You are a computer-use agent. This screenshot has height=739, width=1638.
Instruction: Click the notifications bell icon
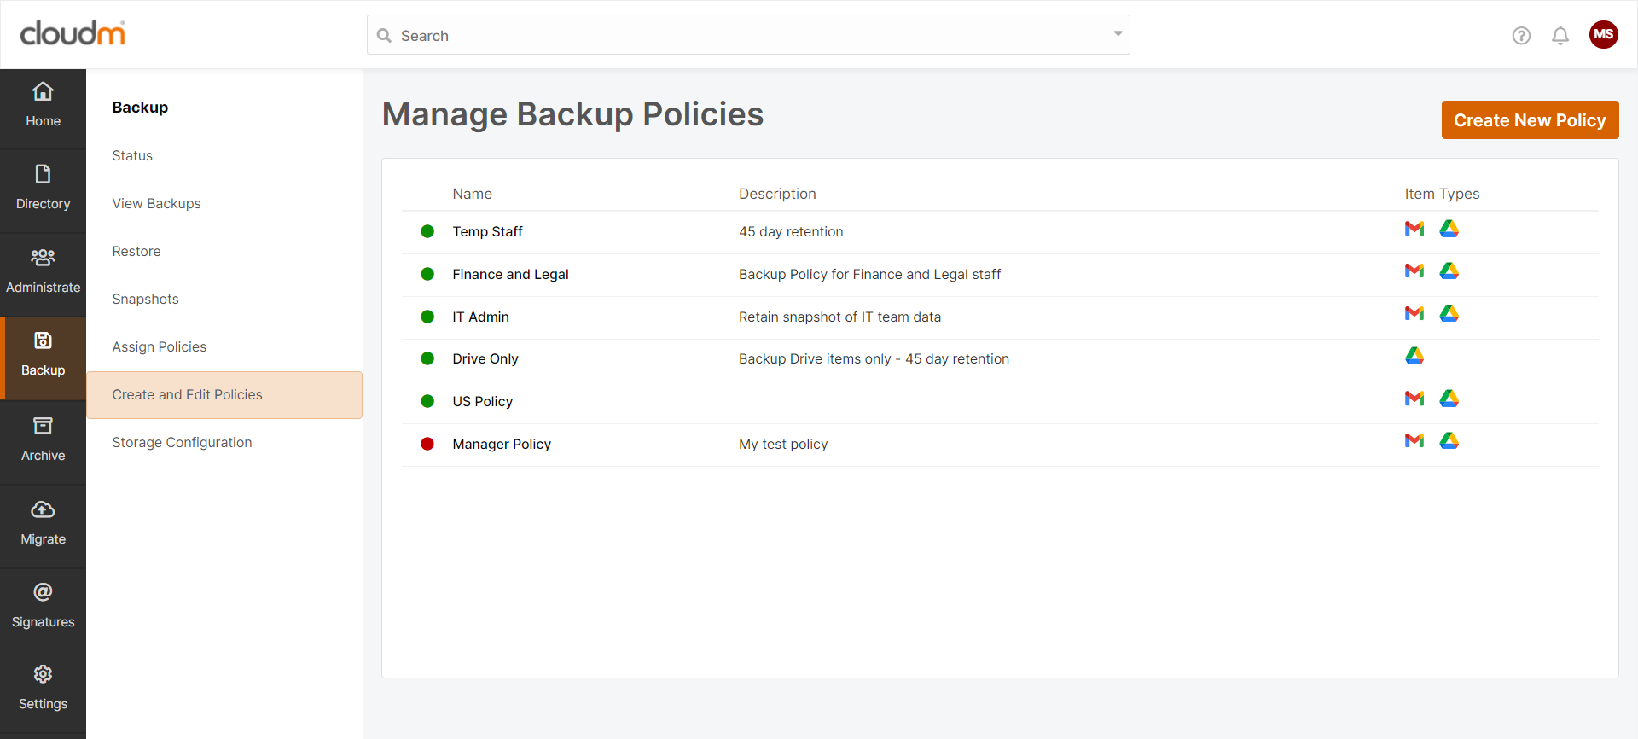[x=1560, y=35]
